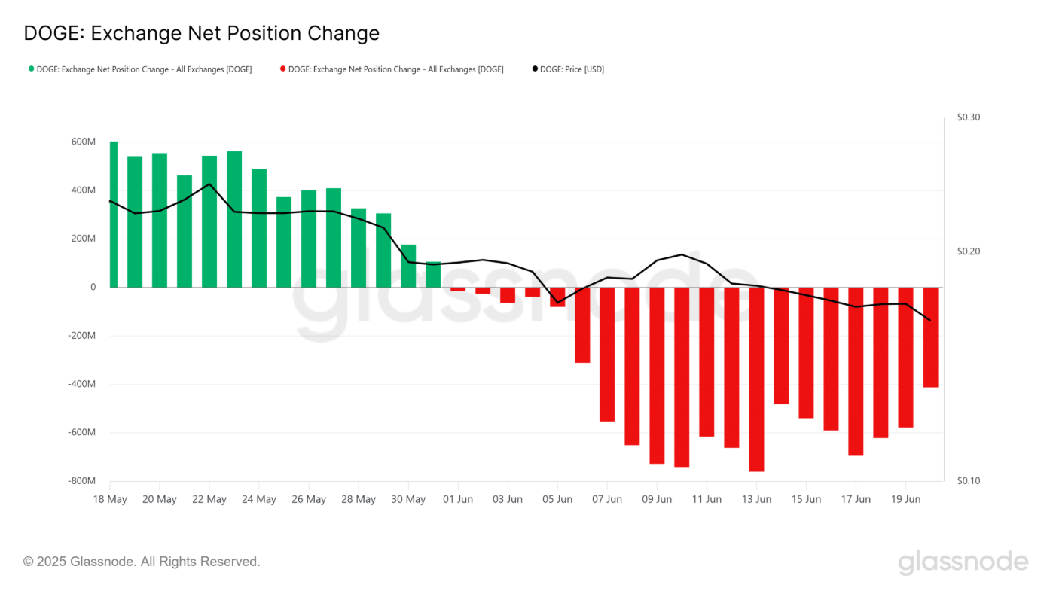This screenshot has width=1053, height=591.
Task: Click the 19 Jun x-axis date label
Action: point(905,499)
